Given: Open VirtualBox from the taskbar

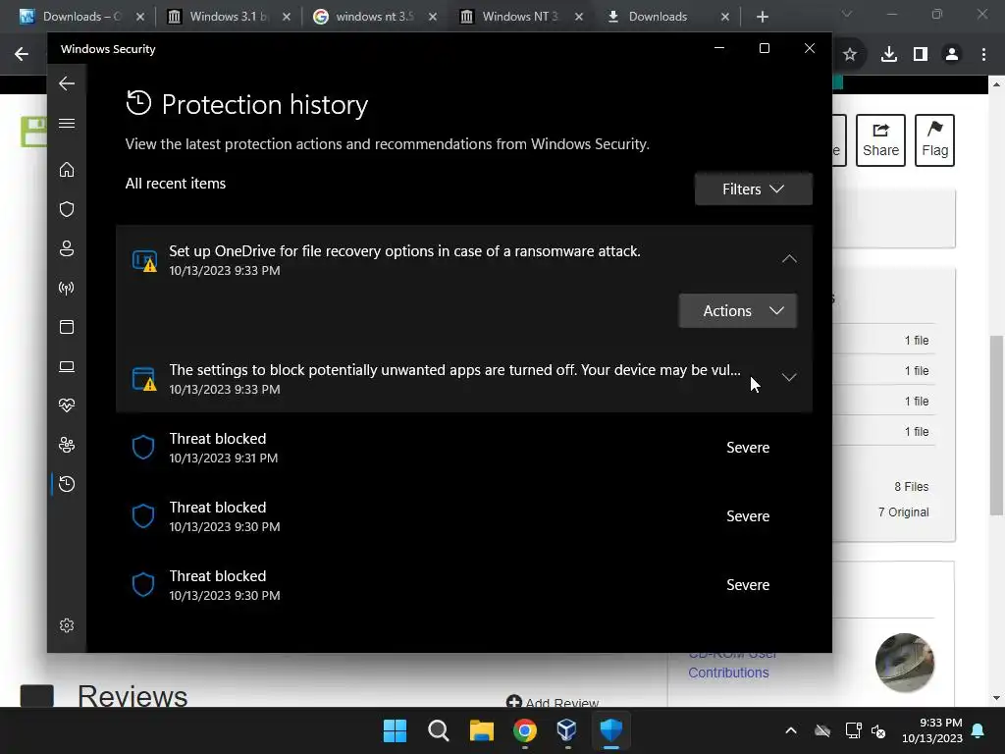Looking at the screenshot, I should (567, 730).
